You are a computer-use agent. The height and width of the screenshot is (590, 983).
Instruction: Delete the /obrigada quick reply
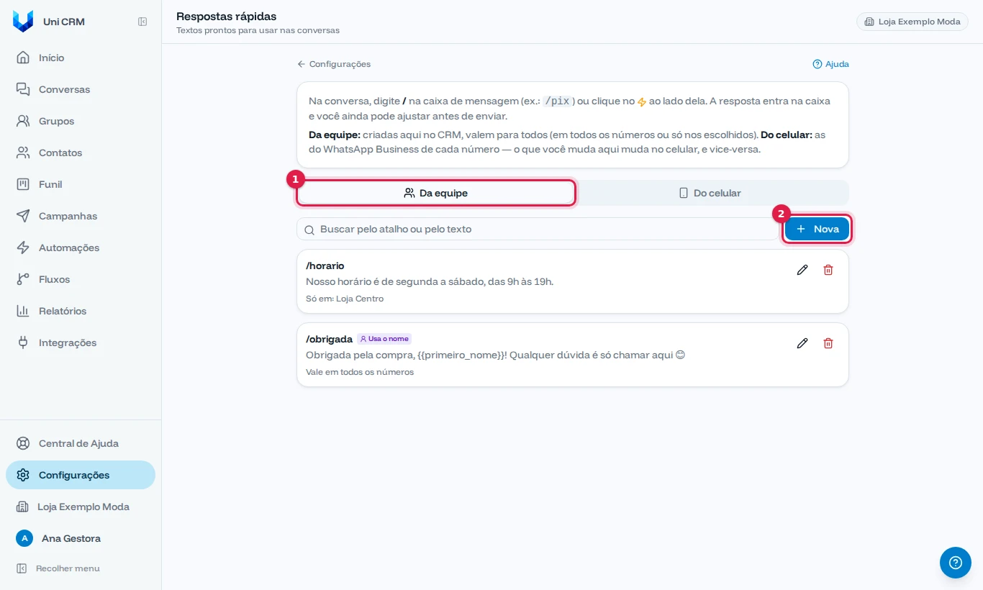[828, 343]
